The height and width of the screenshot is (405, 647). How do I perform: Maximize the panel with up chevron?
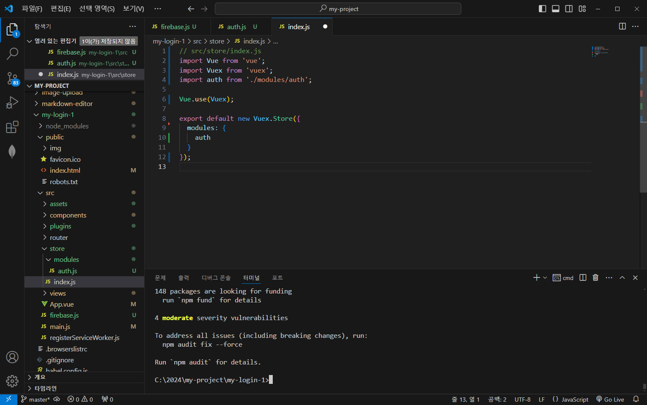point(622,277)
